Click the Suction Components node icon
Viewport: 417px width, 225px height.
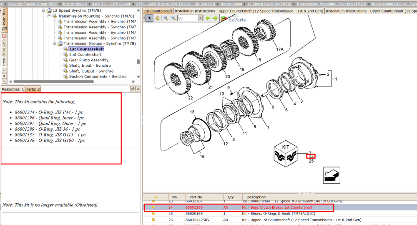point(66,76)
